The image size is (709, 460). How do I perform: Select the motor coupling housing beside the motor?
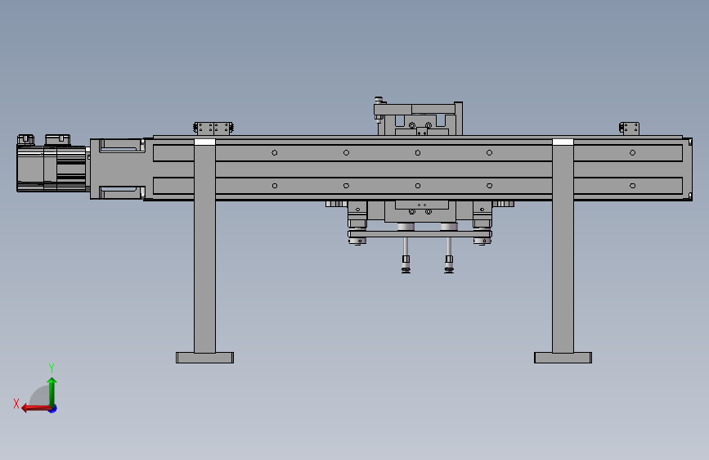pos(118,169)
